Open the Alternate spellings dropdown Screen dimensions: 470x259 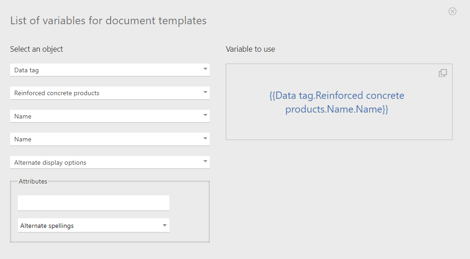(x=94, y=225)
